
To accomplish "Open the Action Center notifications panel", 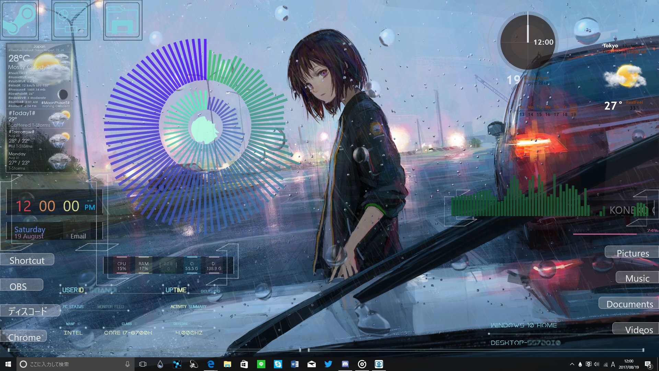I will coord(648,364).
